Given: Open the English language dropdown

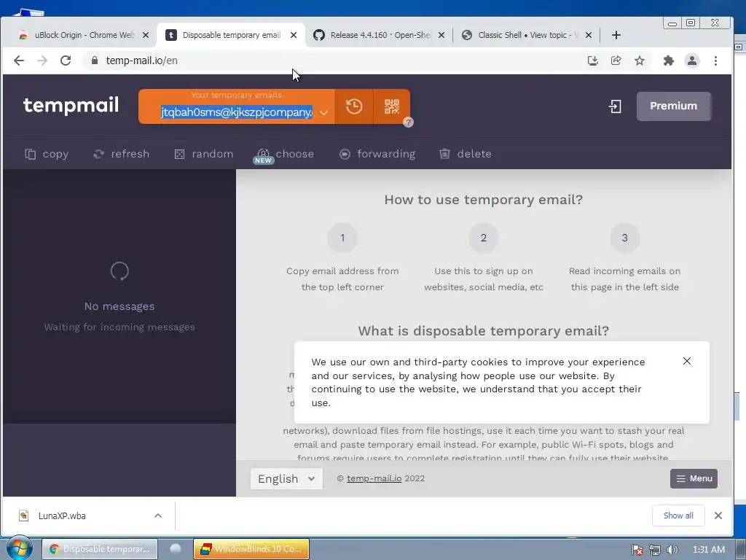Looking at the screenshot, I should (286, 478).
